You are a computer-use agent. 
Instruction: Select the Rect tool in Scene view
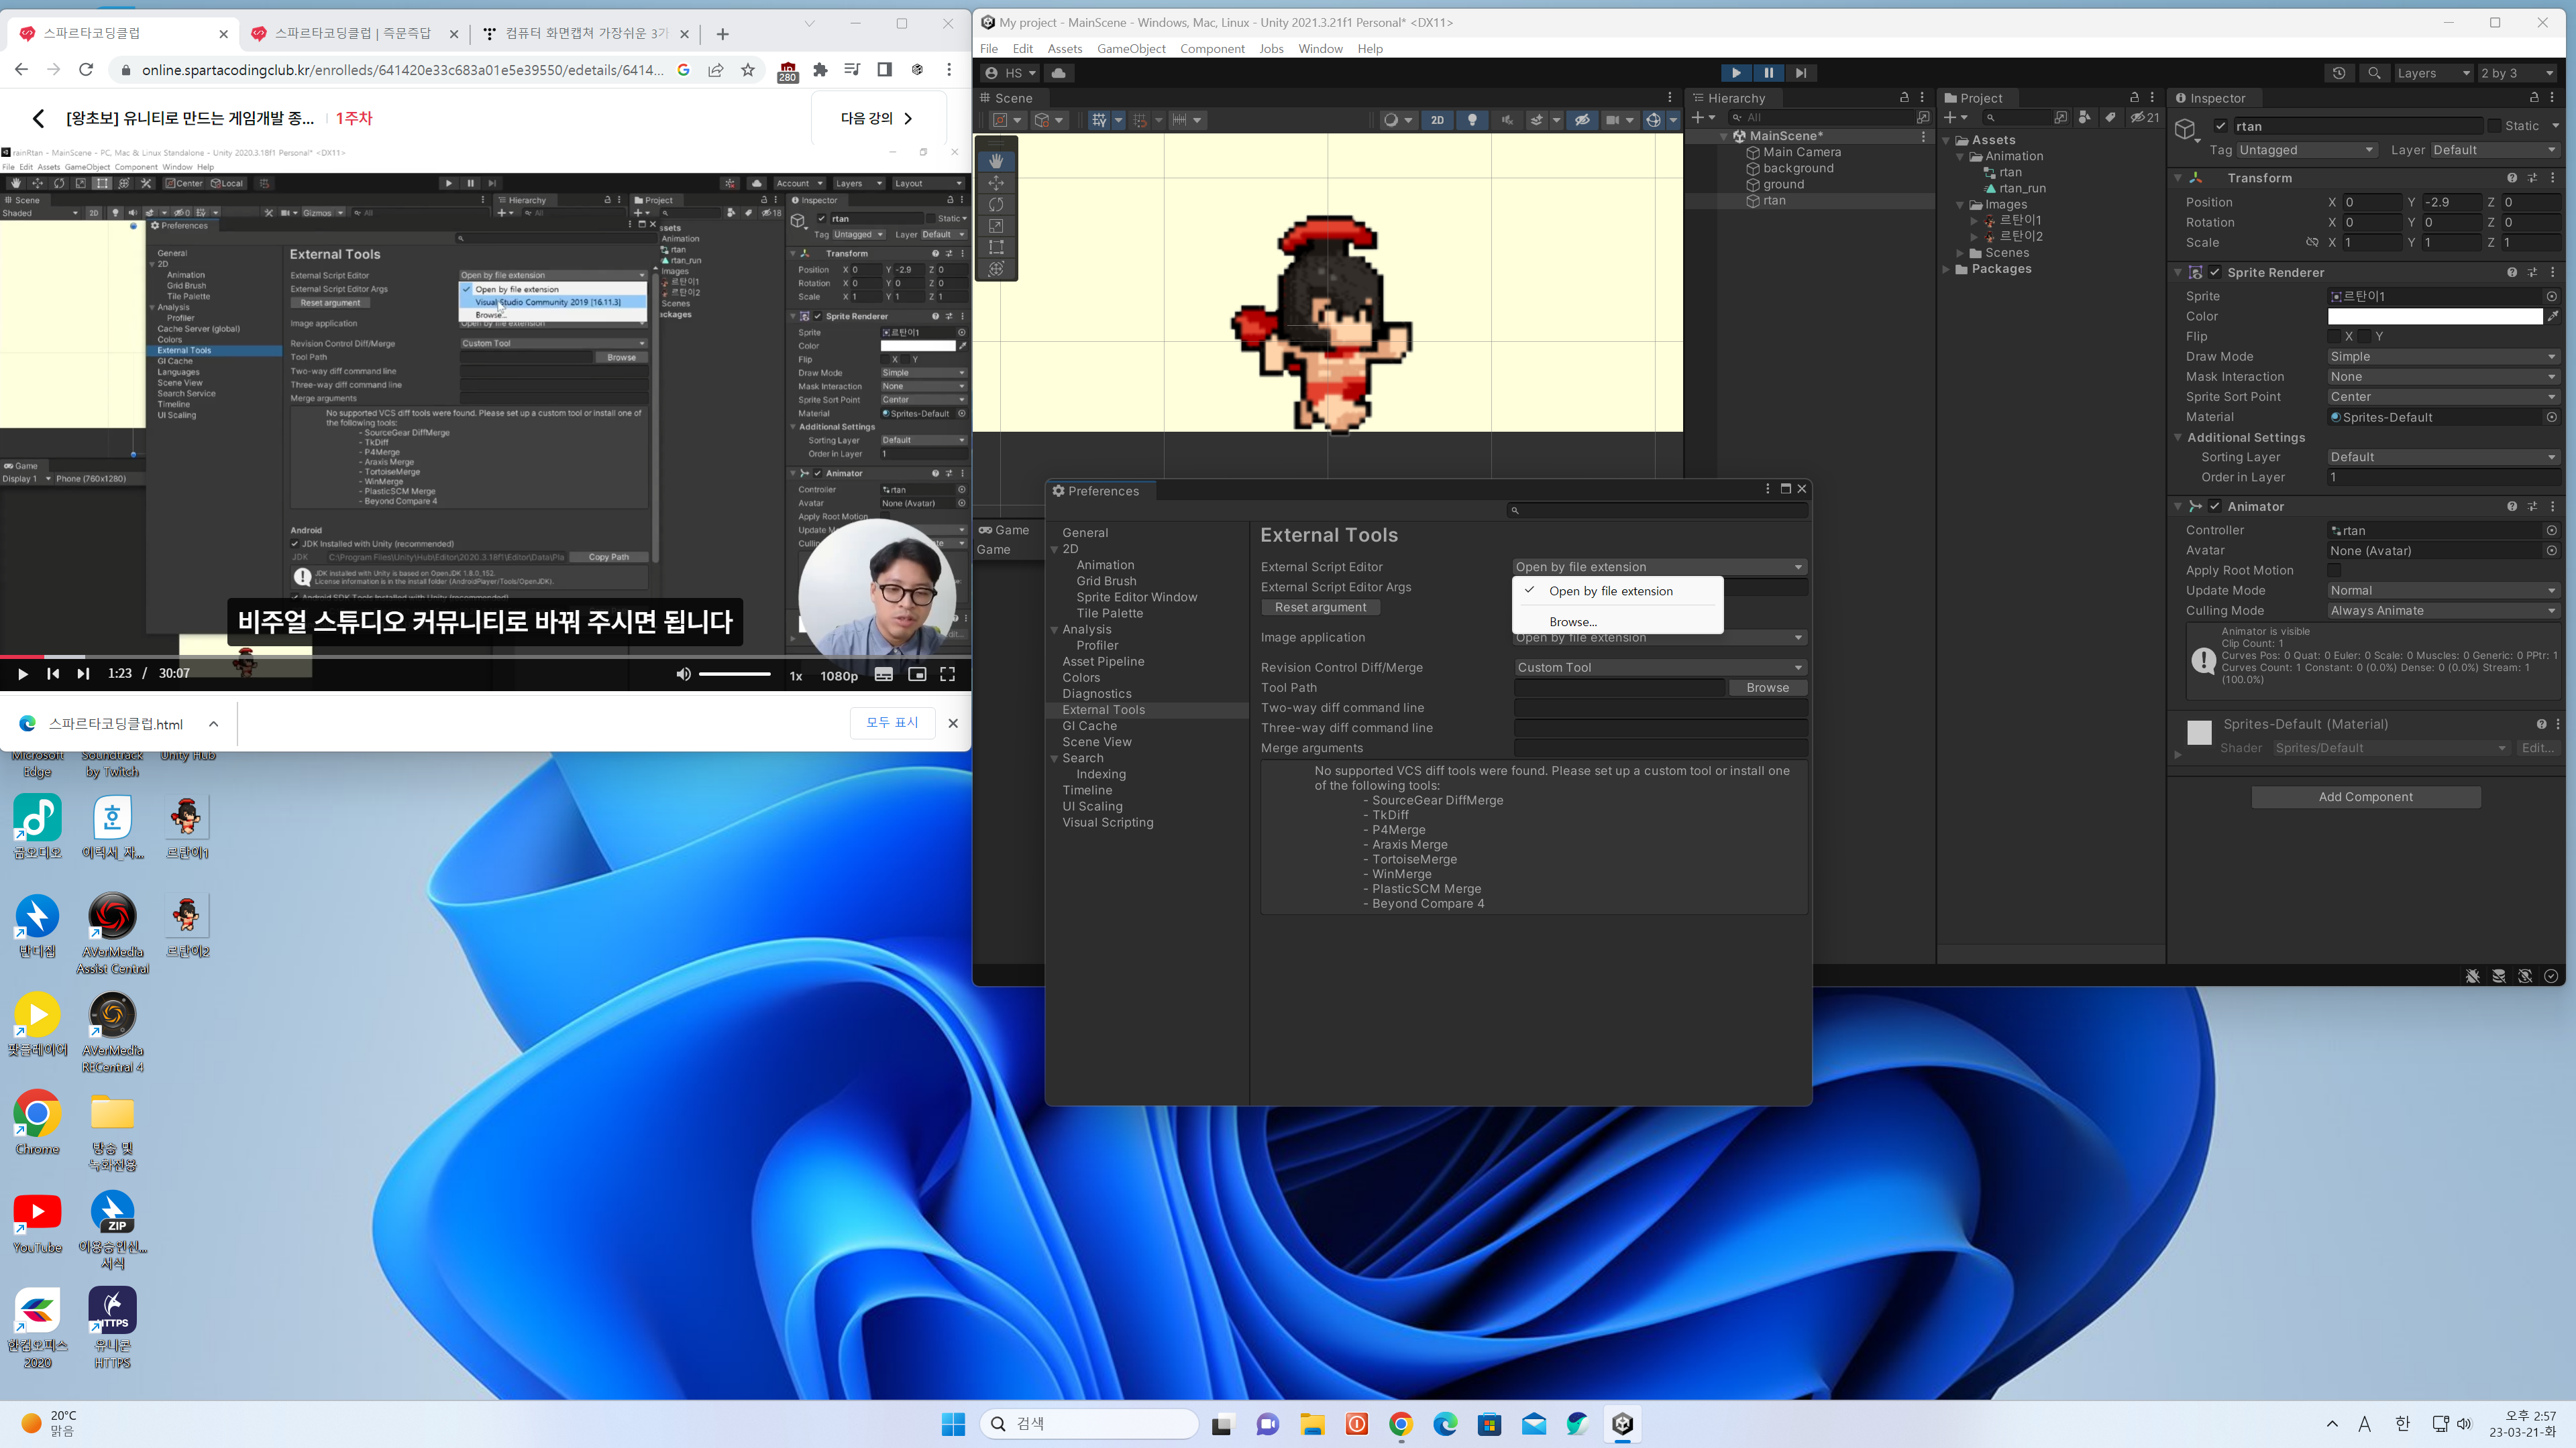pos(996,247)
